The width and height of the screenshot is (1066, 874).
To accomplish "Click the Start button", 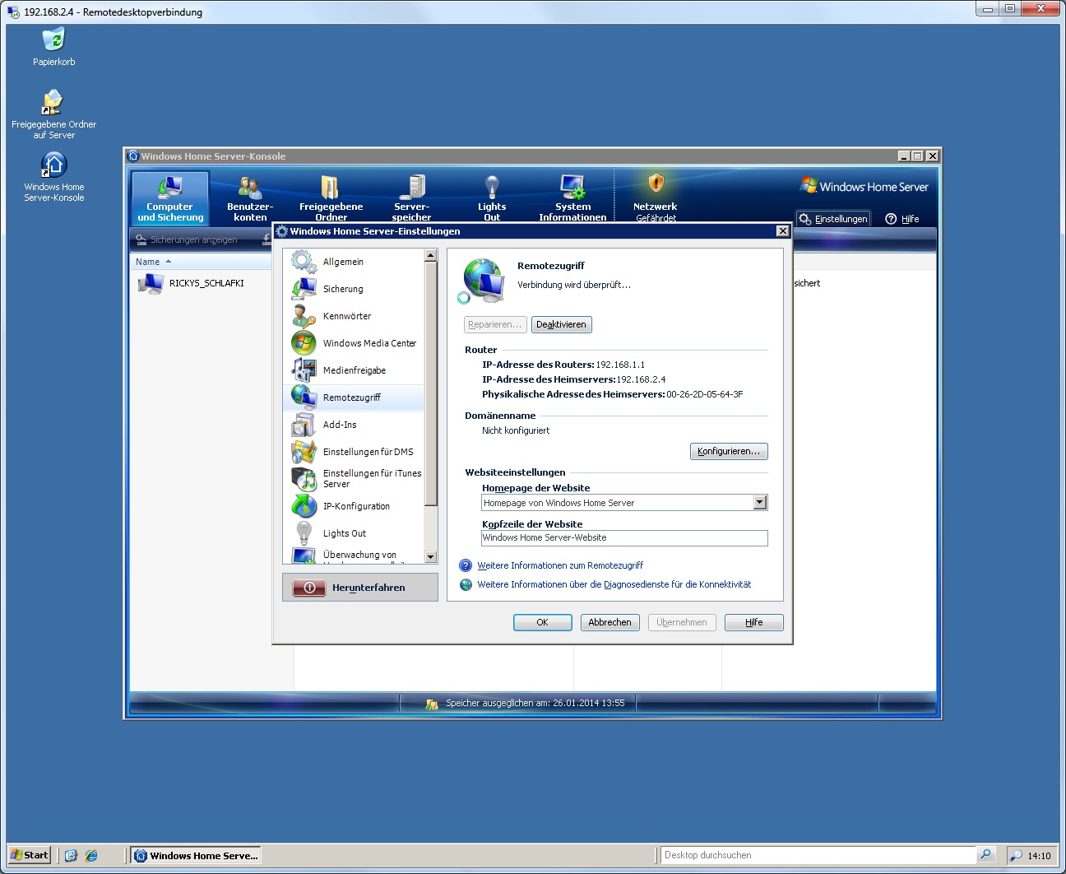I will pos(30,855).
